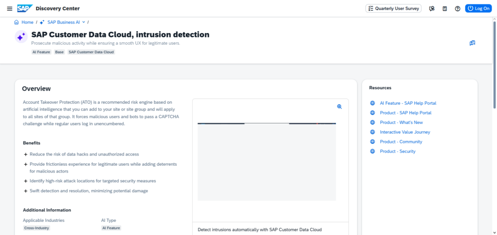Screen dimensions: 497x235
Task: Open the help question mark icon
Action: (457, 9)
